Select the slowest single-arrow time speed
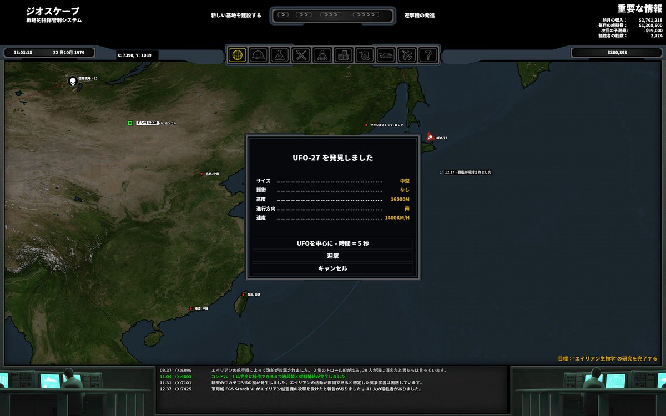 283,15
